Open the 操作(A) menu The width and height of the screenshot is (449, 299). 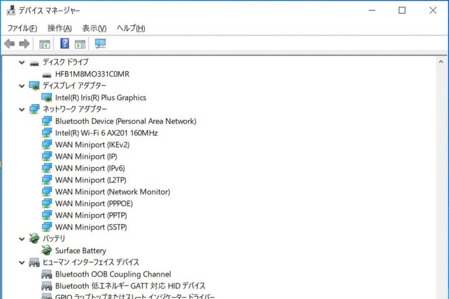(x=59, y=28)
